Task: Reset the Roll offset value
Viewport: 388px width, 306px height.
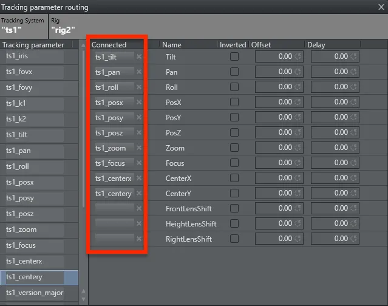Action: (298, 87)
